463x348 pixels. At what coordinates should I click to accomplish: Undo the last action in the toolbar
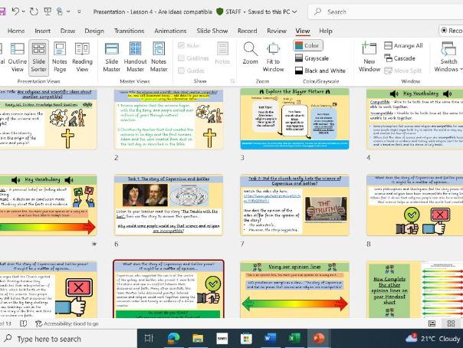[15, 11]
